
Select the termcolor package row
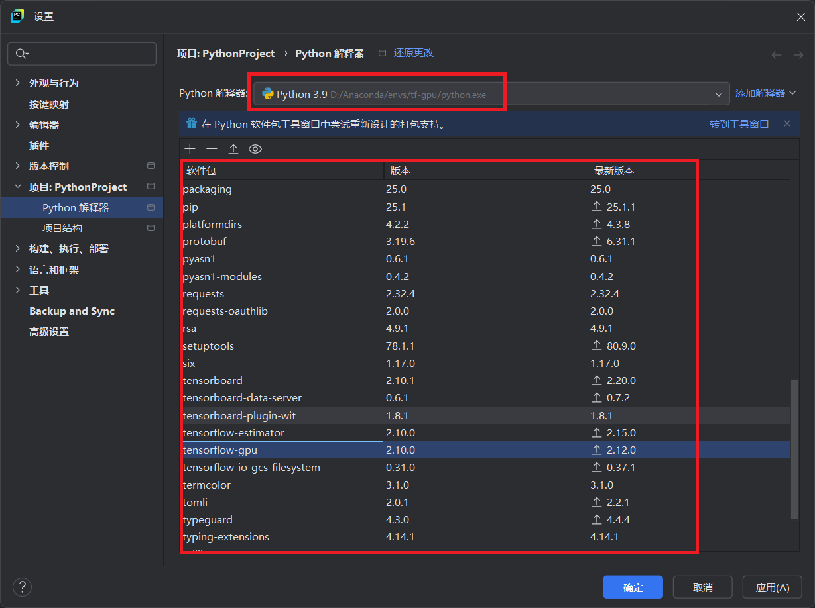coord(485,485)
